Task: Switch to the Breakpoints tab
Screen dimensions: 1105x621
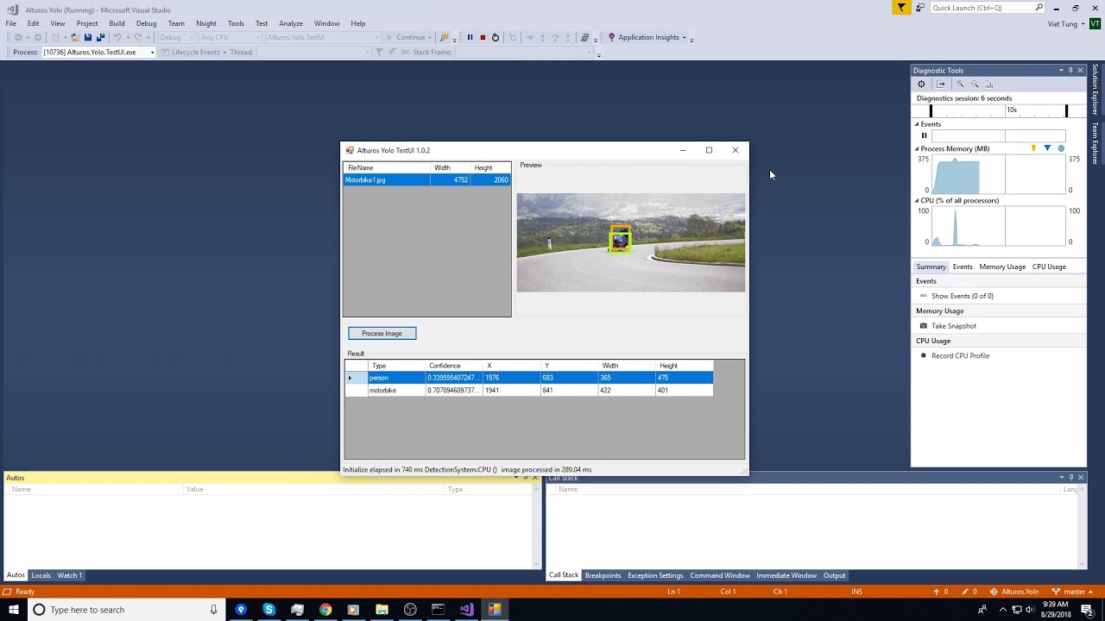Action: click(x=603, y=575)
